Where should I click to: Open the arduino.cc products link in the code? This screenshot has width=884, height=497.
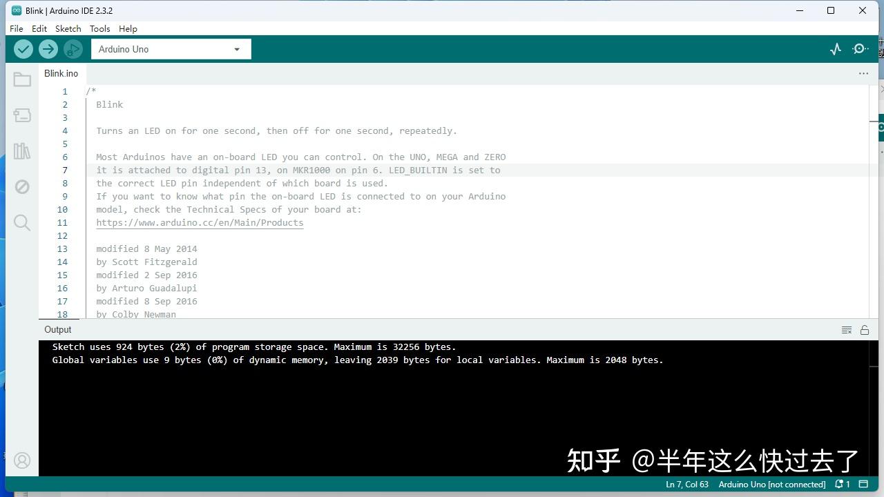[x=200, y=222]
